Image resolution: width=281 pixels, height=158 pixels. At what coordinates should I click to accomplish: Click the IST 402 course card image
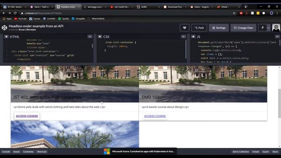click(75, 84)
